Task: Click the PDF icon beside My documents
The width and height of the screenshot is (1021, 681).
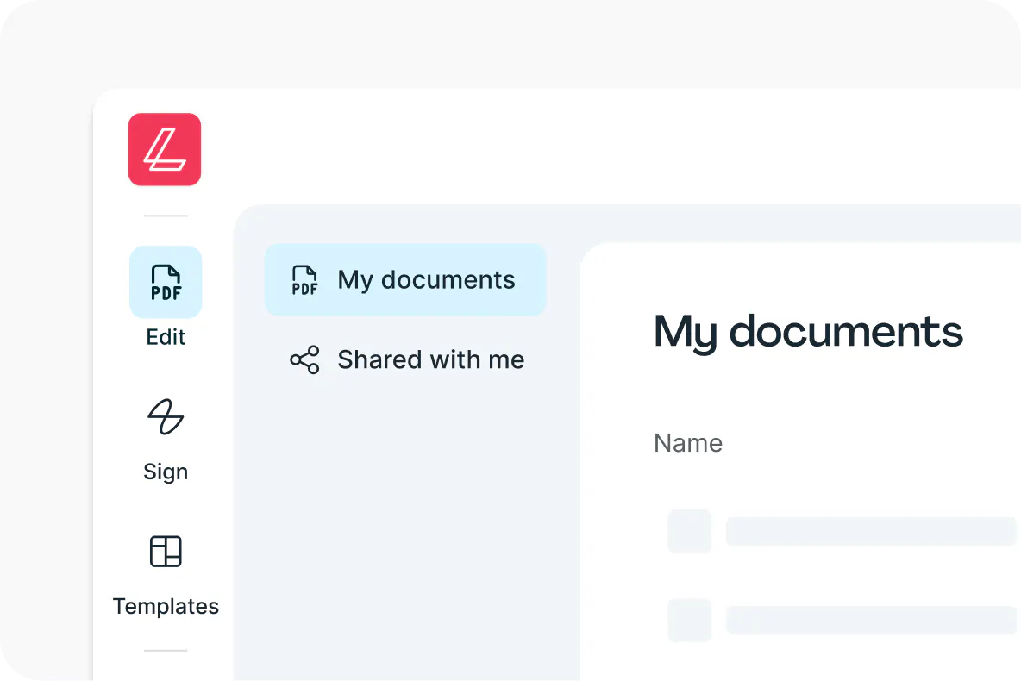Action: tap(304, 280)
